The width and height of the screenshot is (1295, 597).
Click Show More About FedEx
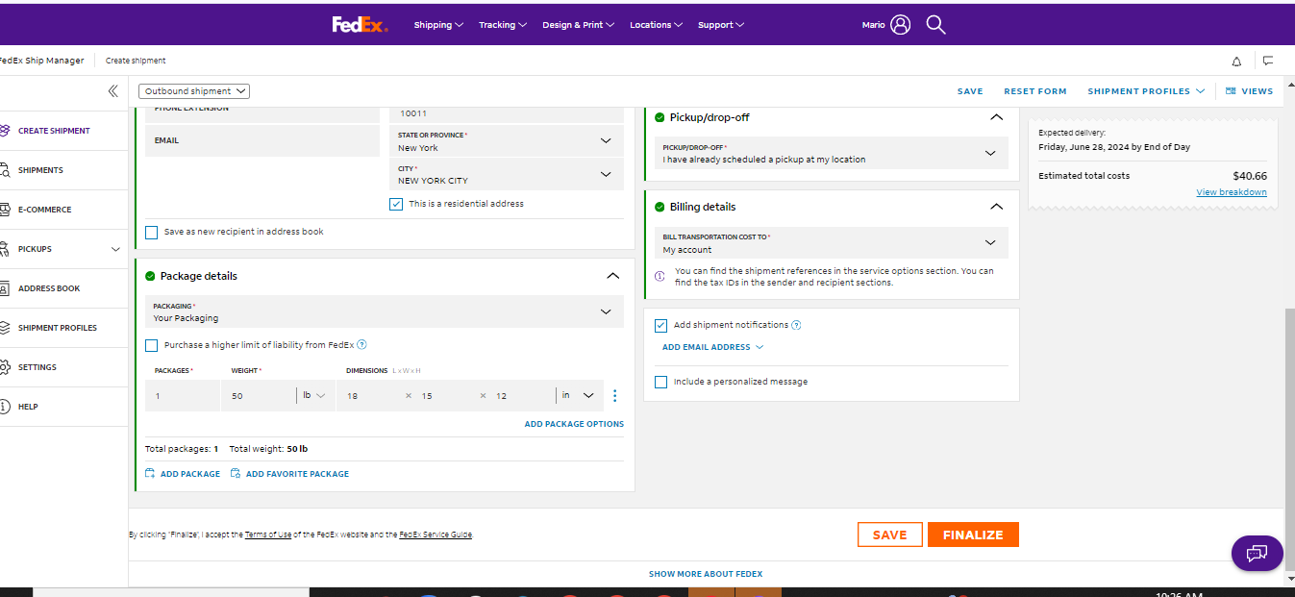pyautogui.click(x=706, y=574)
